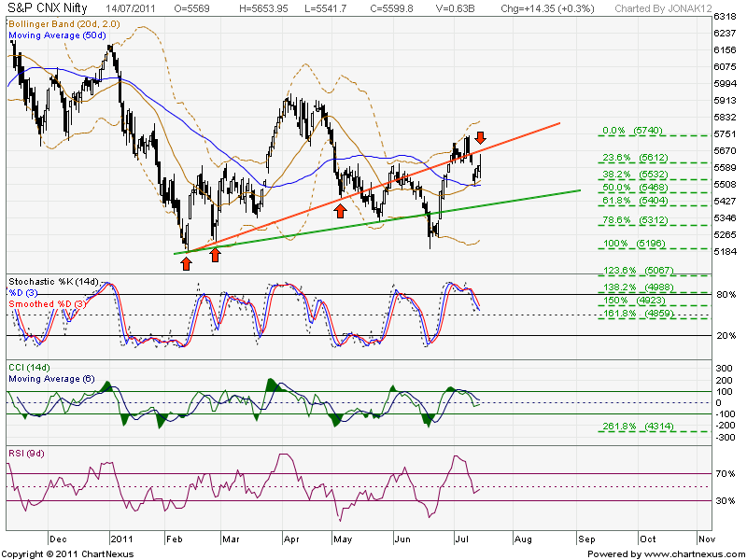The height and width of the screenshot is (560, 747).
Task: Click the 261.8% (4314) Fibonacci label
Action: [639, 427]
